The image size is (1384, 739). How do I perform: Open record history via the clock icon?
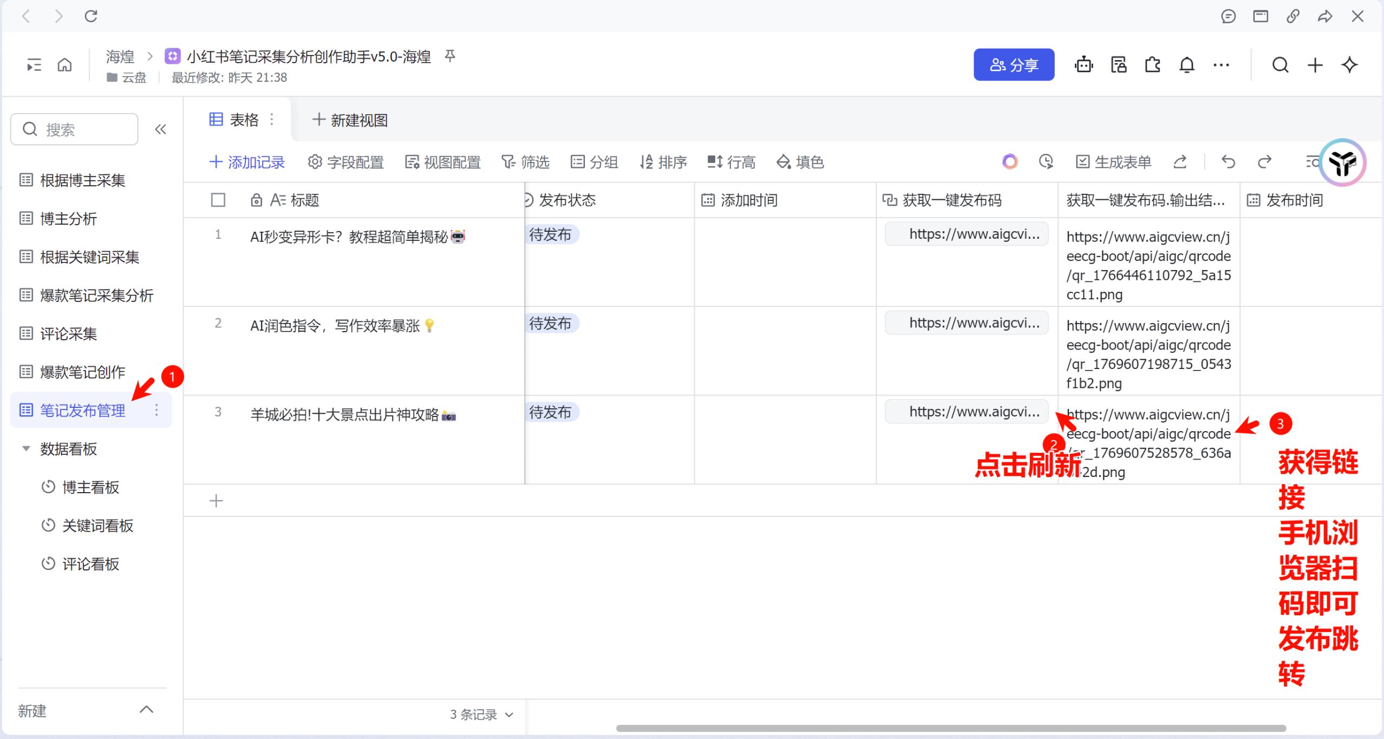1046,162
